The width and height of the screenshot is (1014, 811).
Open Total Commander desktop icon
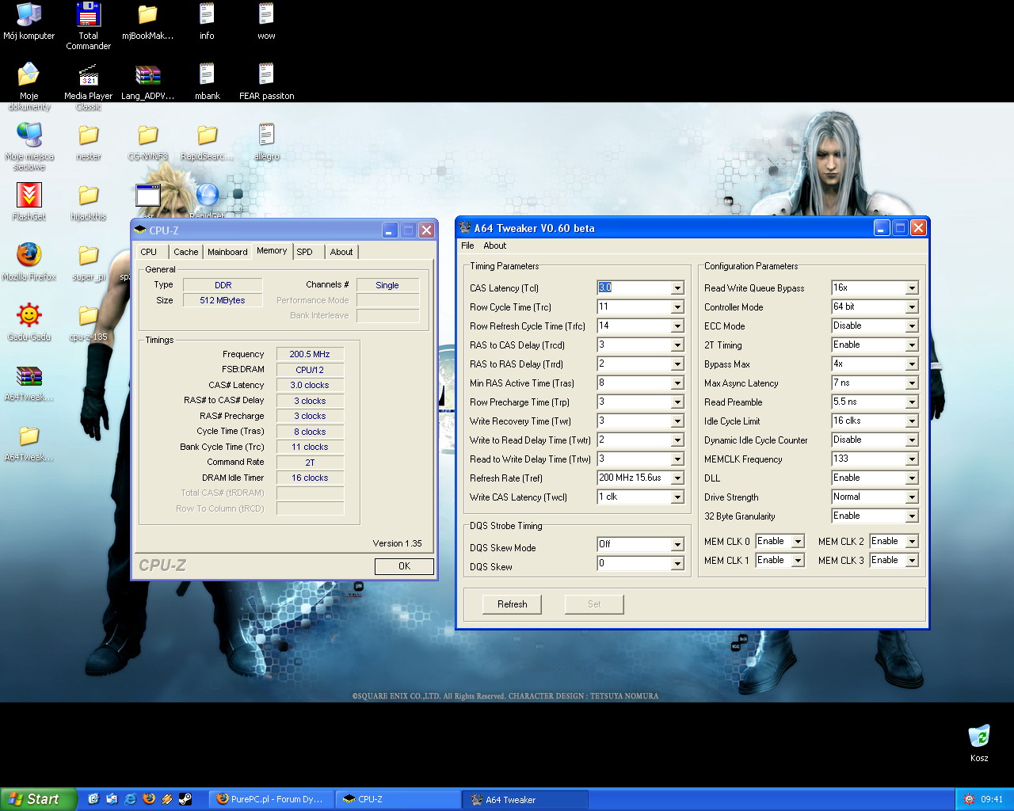click(x=89, y=26)
